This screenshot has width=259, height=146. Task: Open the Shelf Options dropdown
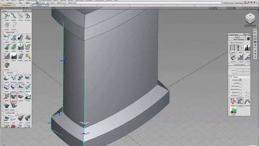click(x=237, y=39)
